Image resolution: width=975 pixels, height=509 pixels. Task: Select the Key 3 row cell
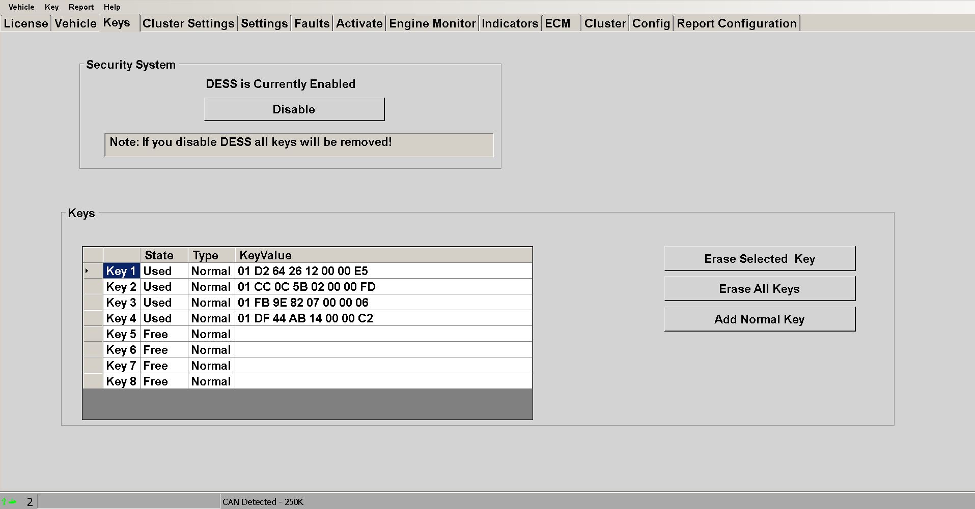(x=121, y=303)
